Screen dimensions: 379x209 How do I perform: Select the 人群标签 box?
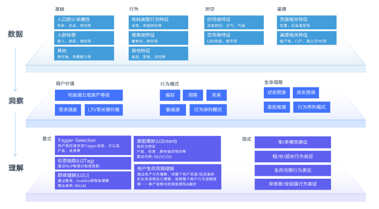tap(84, 38)
